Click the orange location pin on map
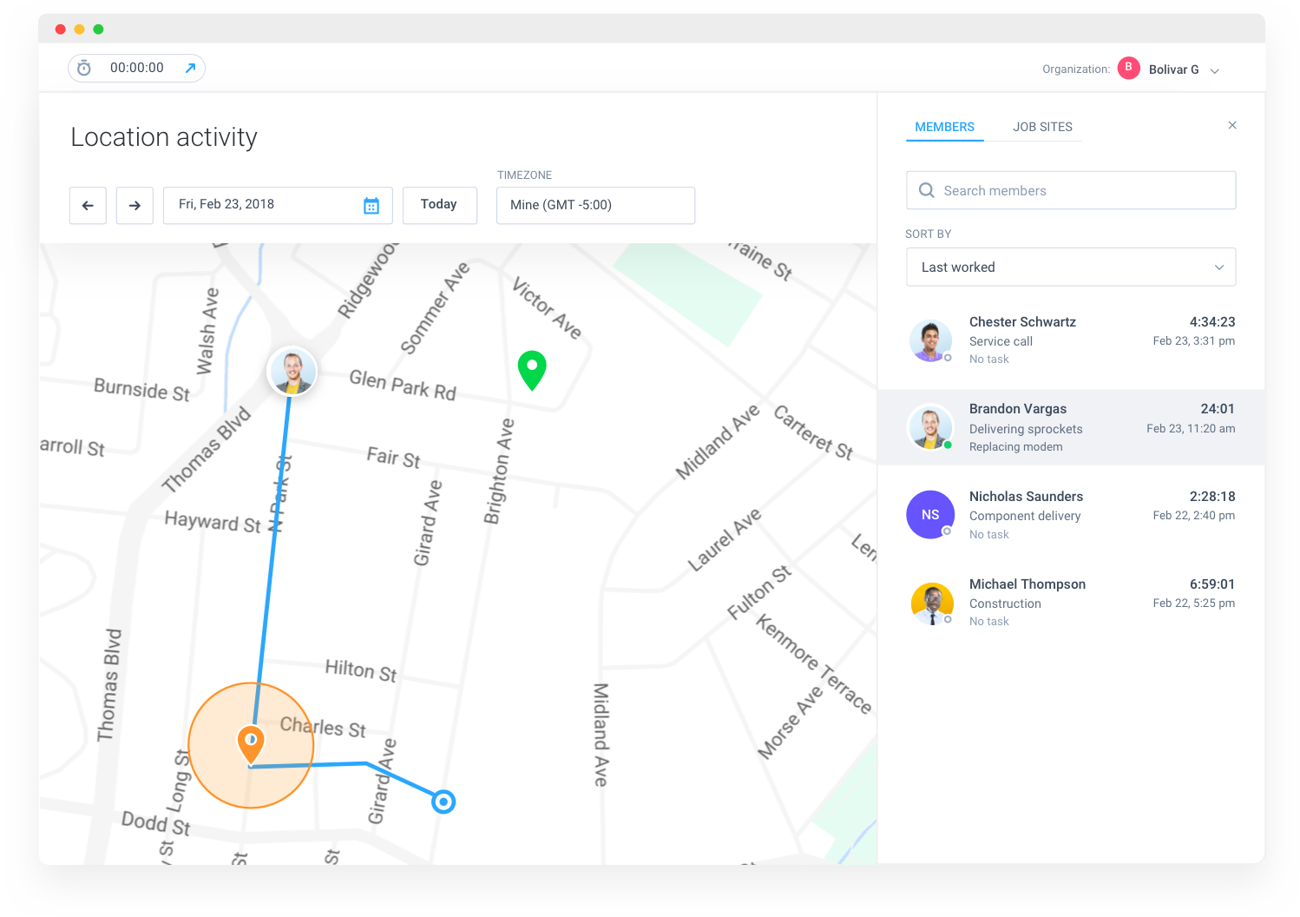Viewport: 1300px width, 917px height. pos(251,745)
